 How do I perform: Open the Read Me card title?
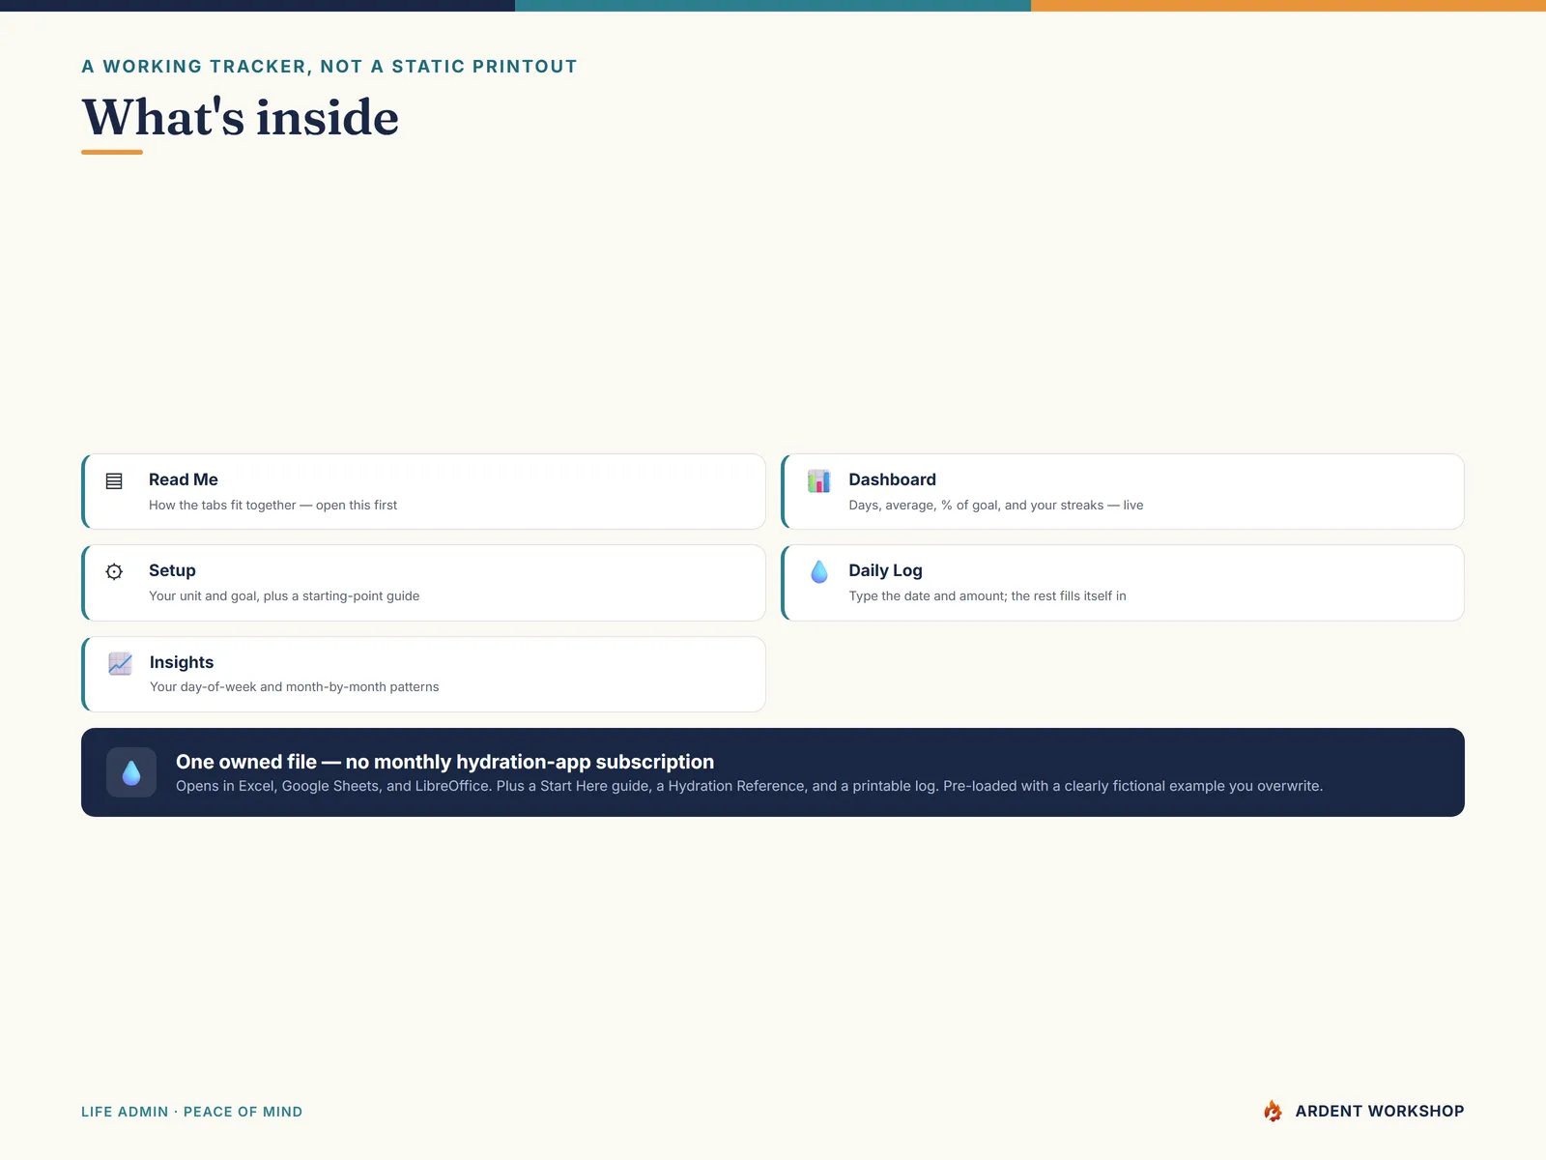coord(184,479)
